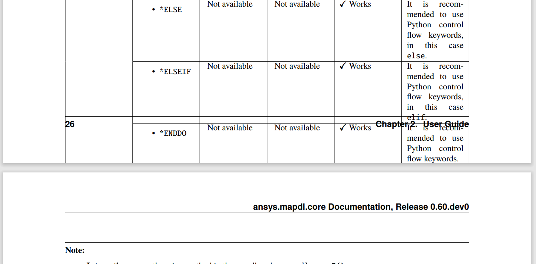Screen dimensions: 536x264
Task: Click 'Works' cell in the *ENDDO row
Action: pos(355,128)
